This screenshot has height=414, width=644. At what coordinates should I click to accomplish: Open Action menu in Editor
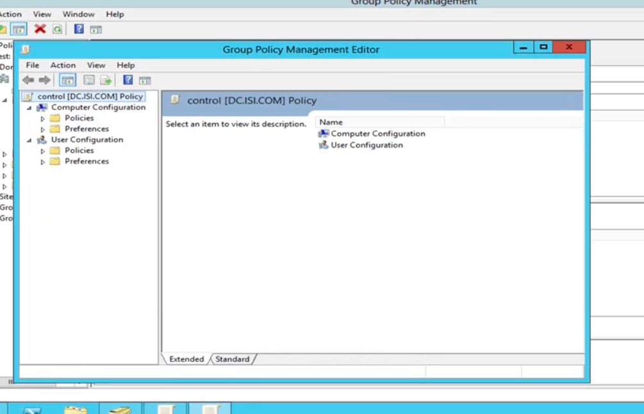(63, 65)
